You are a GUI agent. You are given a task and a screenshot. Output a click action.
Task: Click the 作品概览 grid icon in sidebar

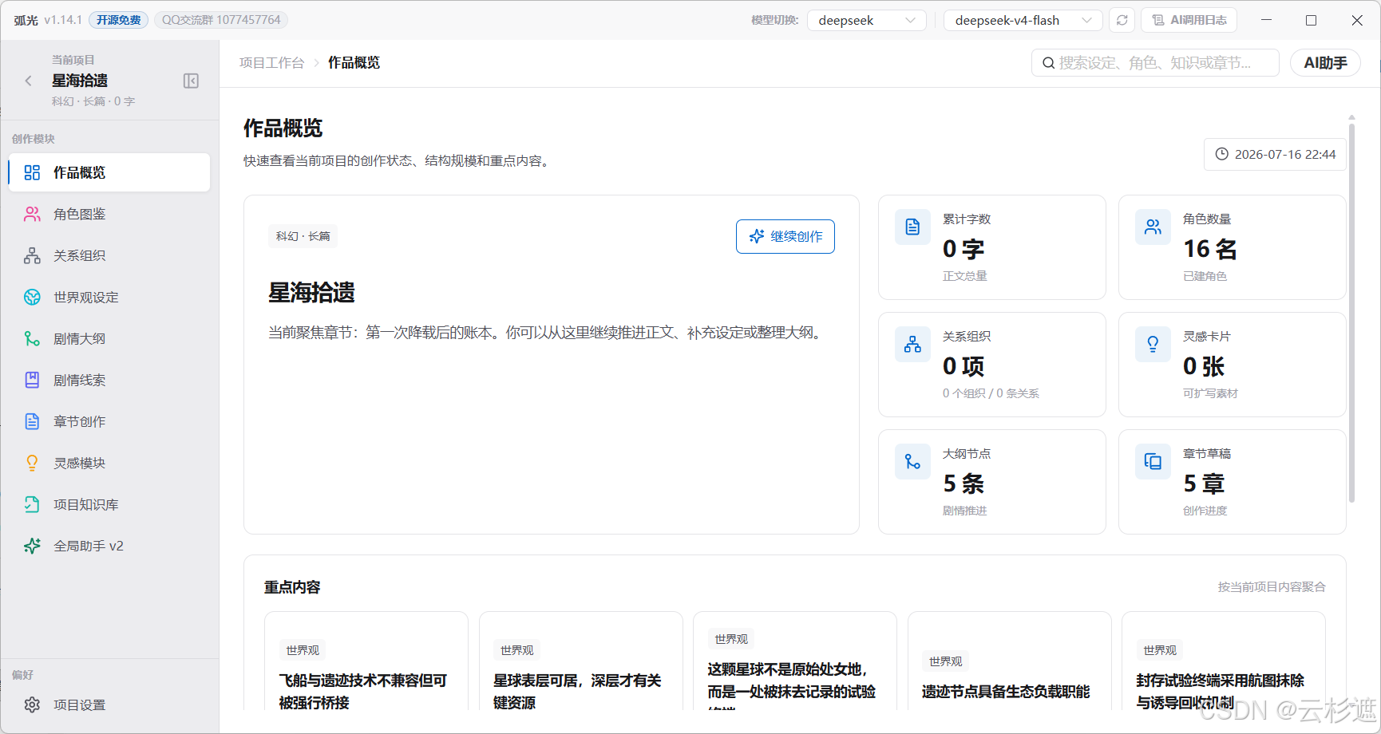pos(32,172)
